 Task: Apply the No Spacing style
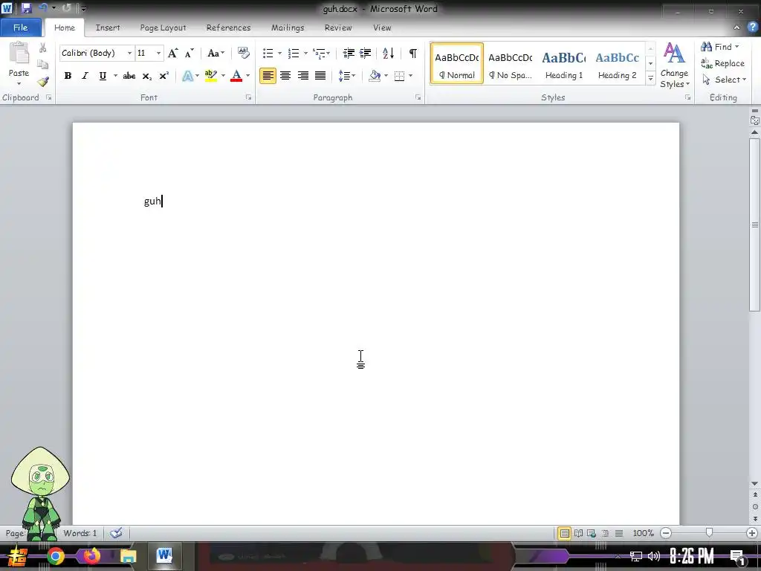coord(510,64)
